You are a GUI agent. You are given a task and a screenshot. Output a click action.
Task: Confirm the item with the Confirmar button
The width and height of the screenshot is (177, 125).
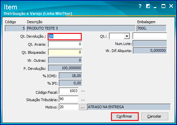(125, 116)
